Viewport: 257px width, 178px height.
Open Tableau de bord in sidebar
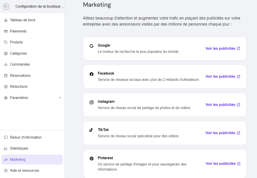pyautogui.click(x=22, y=20)
